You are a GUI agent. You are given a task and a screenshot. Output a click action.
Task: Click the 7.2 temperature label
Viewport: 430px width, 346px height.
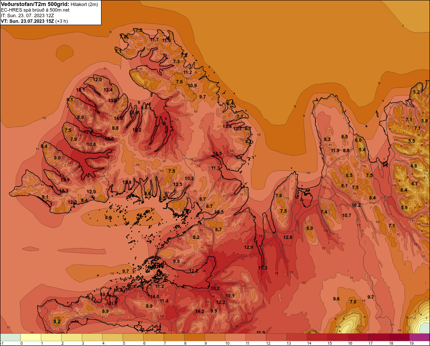(x=123, y=37)
